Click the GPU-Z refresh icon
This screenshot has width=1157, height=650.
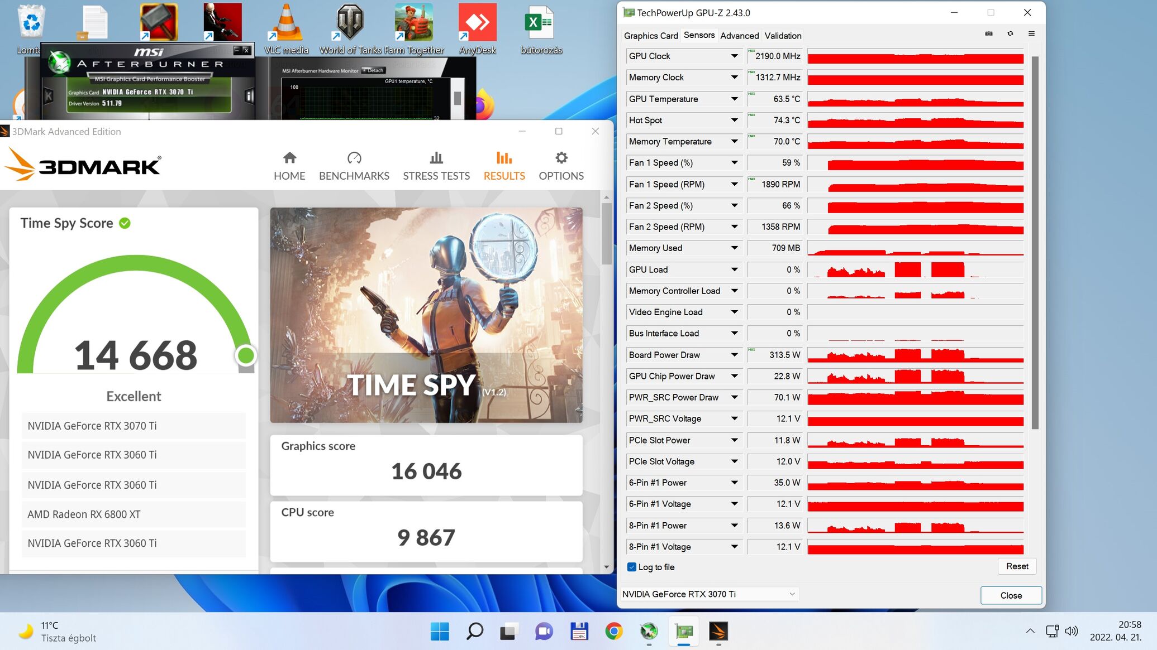coord(1010,33)
